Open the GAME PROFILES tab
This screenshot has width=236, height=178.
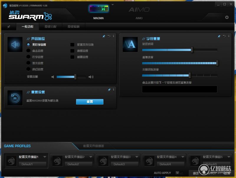17,146
